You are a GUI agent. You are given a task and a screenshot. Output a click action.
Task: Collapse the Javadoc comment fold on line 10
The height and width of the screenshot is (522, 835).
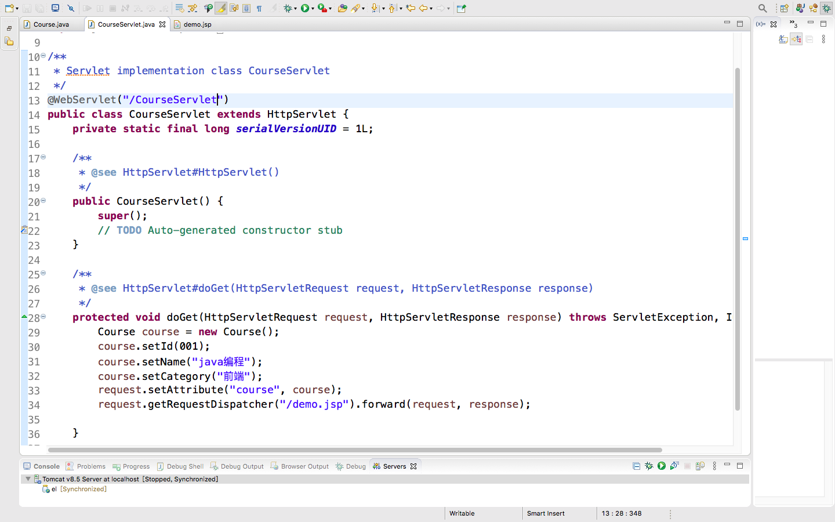(43, 56)
